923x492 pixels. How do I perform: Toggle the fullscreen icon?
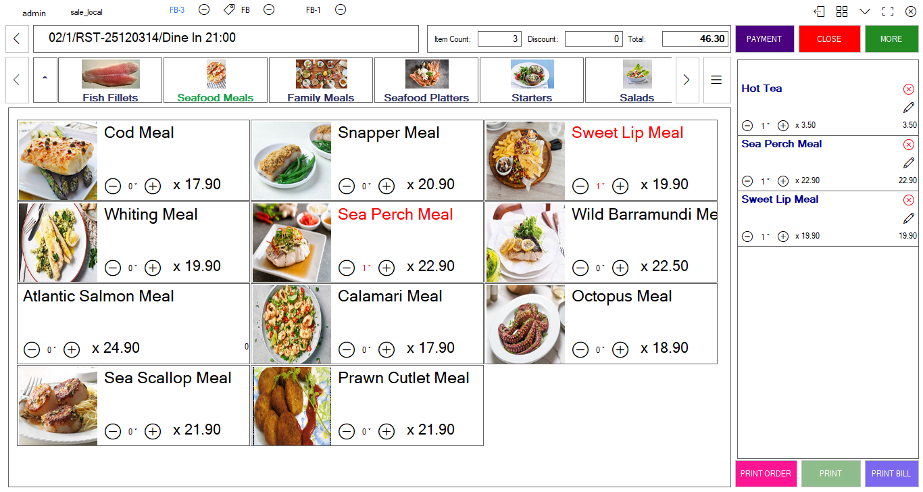(x=888, y=11)
